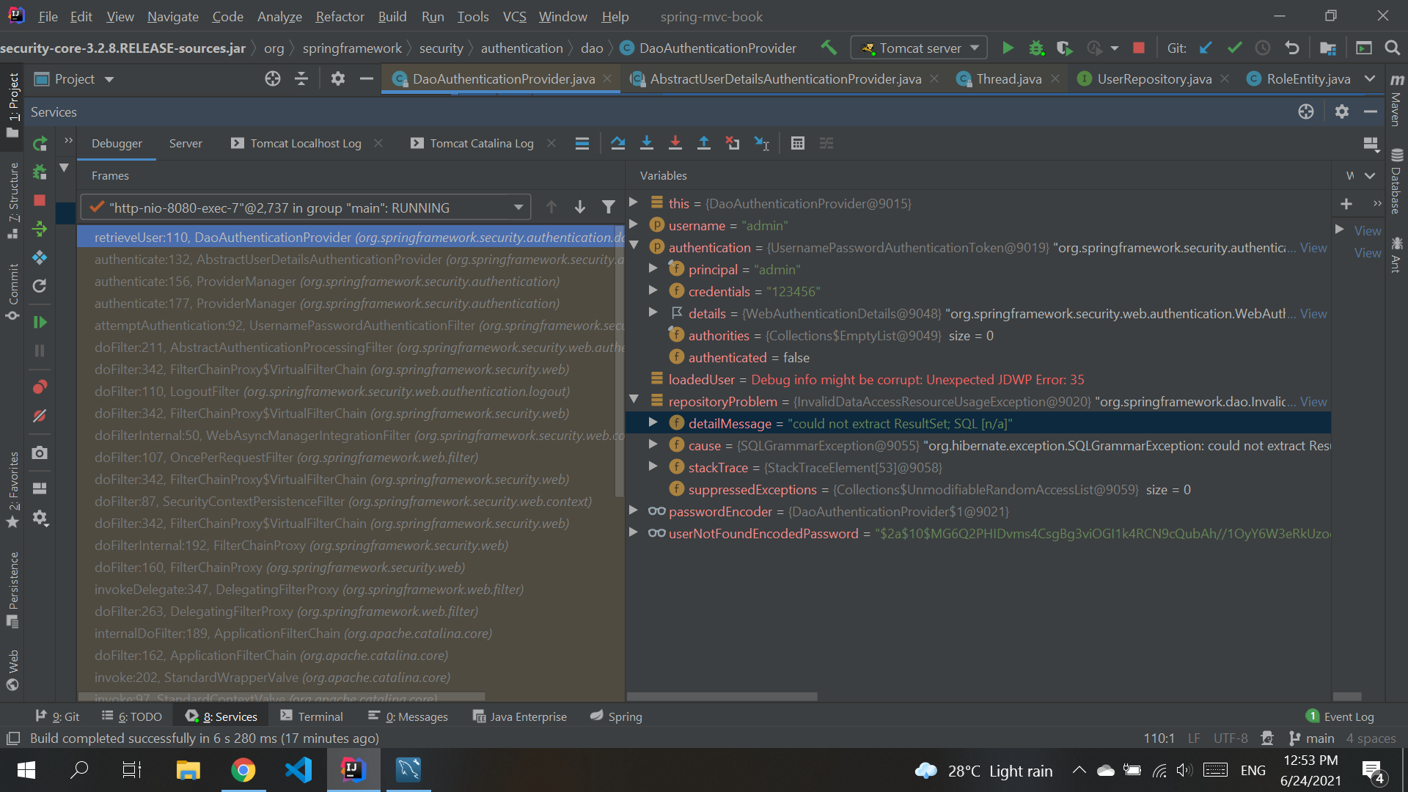Open the Analyze menu
The height and width of the screenshot is (792, 1408).
(x=279, y=16)
